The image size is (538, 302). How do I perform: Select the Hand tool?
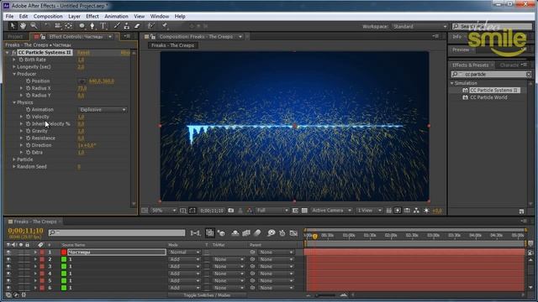coord(23,26)
